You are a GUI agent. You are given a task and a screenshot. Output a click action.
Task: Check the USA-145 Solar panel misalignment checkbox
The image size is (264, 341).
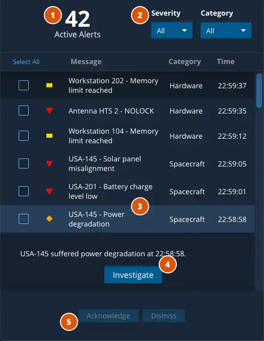tap(24, 163)
